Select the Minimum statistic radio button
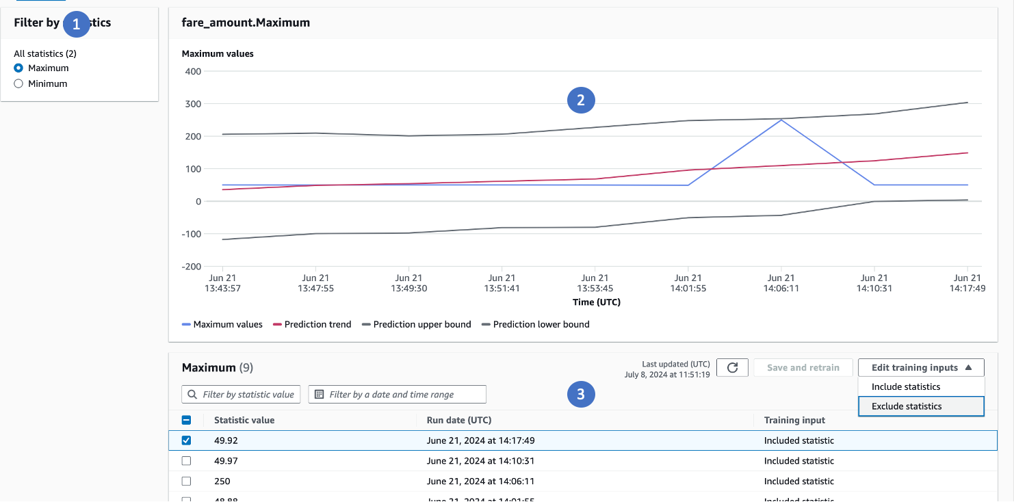Image resolution: width=1014 pixels, height=502 pixels. point(18,83)
